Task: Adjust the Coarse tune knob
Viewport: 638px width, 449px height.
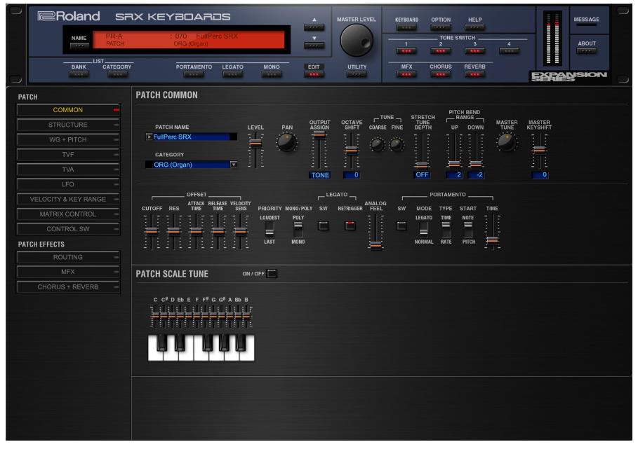Action: pos(377,144)
